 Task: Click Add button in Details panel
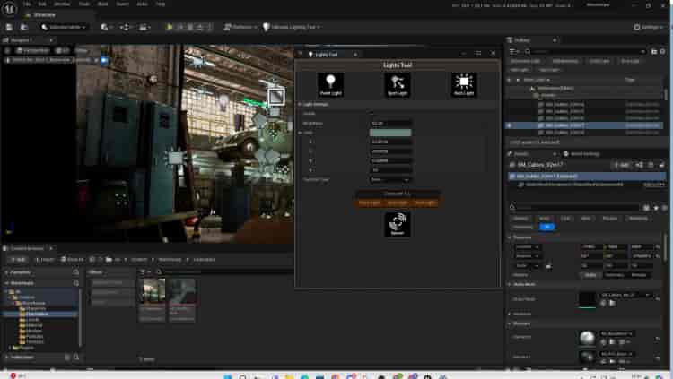click(621, 165)
